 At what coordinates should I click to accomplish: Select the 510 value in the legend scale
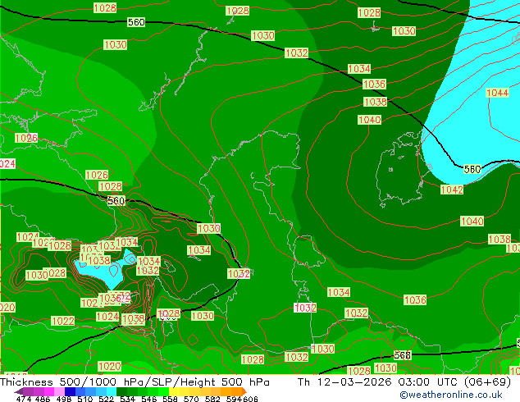(85, 399)
